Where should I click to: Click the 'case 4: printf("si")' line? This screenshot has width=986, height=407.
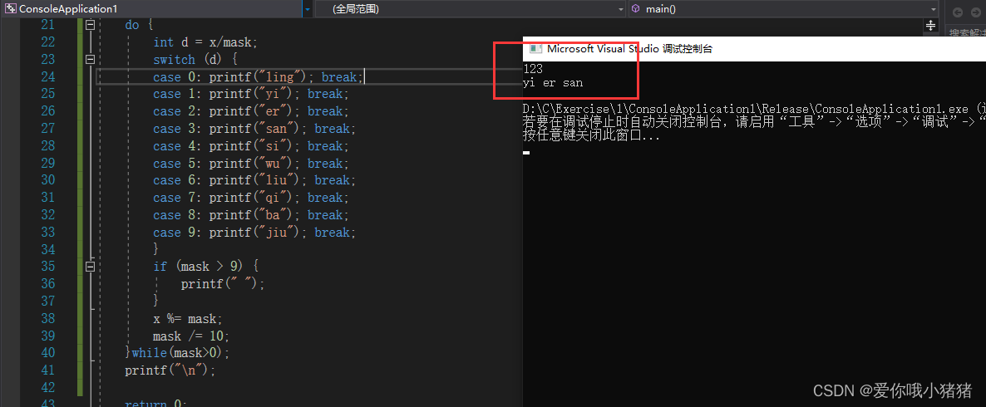251,145
